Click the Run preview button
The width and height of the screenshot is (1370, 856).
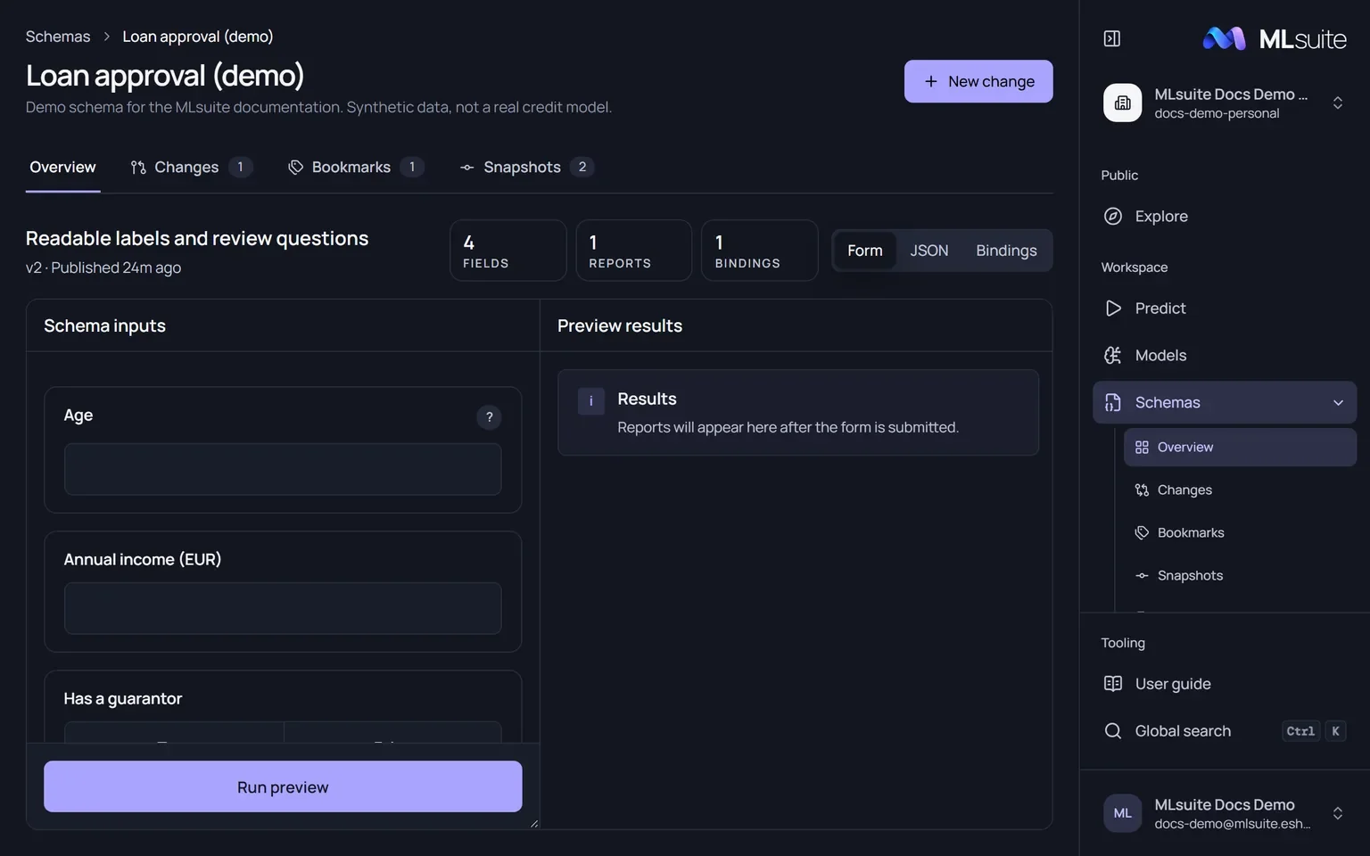(283, 786)
